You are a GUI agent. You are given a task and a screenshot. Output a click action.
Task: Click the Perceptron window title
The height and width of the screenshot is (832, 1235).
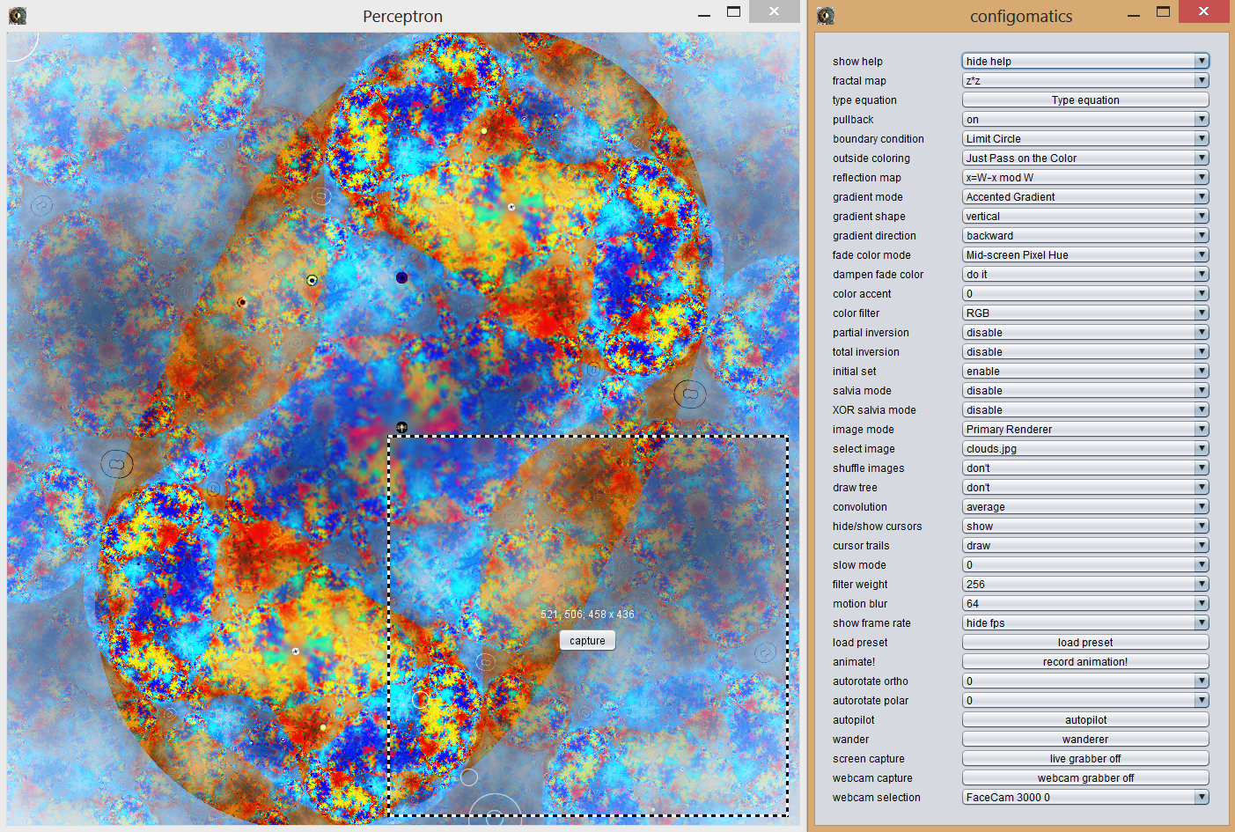tap(402, 16)
